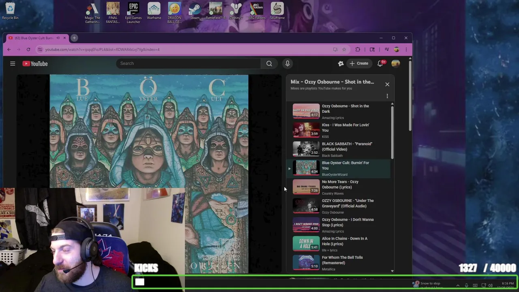
Task: Open the Recycle Bin desktop icon
Action: [10, 11]
